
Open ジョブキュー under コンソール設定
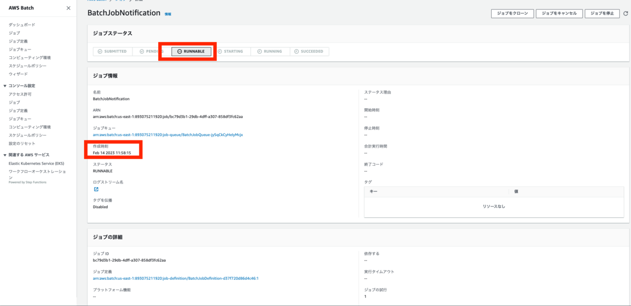coord(20,119)
